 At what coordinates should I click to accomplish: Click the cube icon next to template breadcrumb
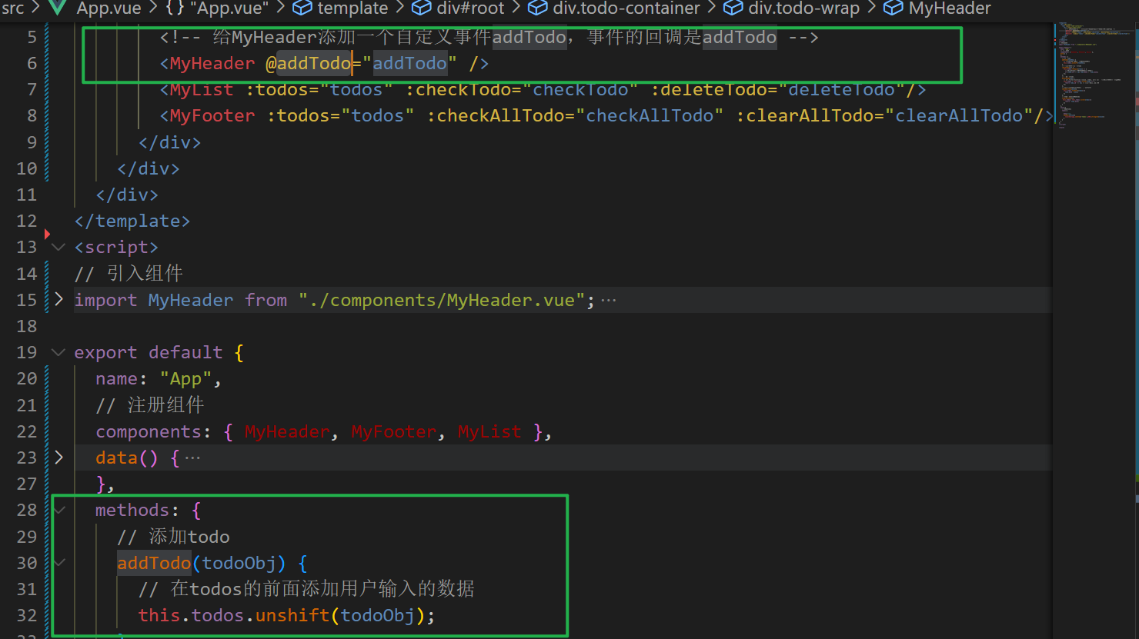point(302,8)
